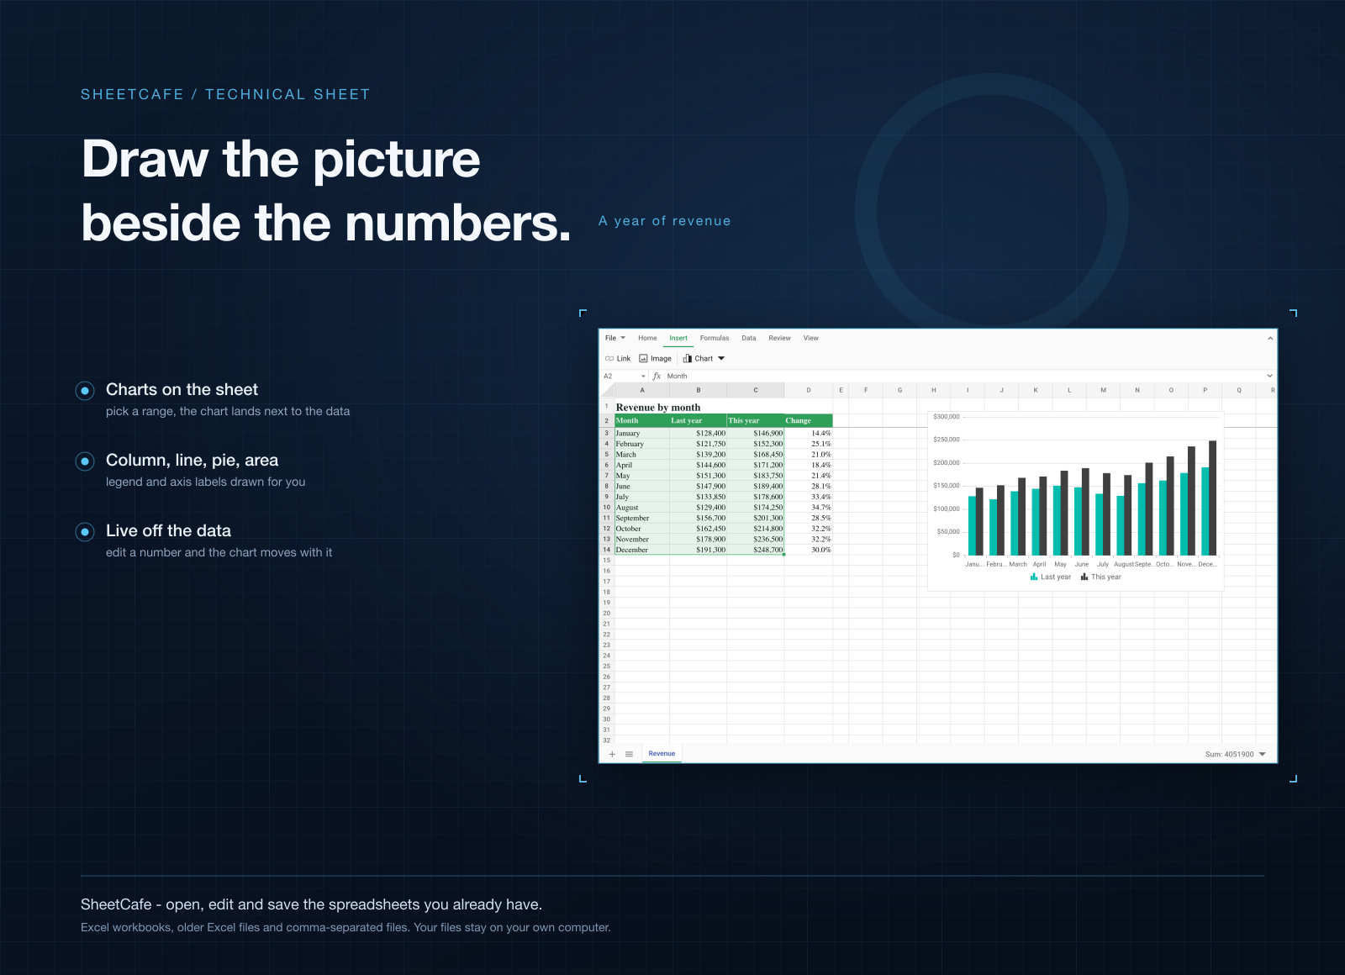Click the $300,000 axis label in chart
This screenshot has height=975, width=1345.
[x=947, y=417]
